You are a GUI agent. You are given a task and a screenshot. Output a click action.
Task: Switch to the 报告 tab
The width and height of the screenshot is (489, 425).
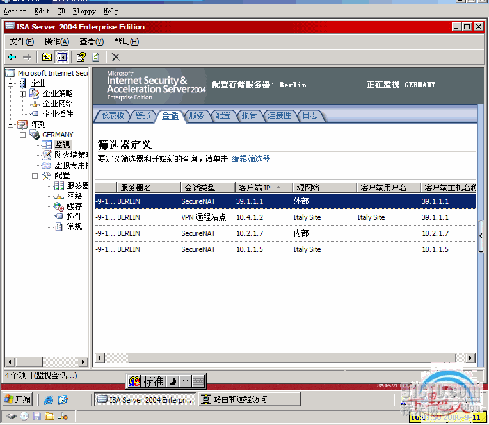tap(249, 115)
